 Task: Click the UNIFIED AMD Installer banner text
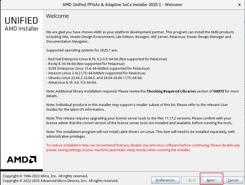[x=21, y=24]
